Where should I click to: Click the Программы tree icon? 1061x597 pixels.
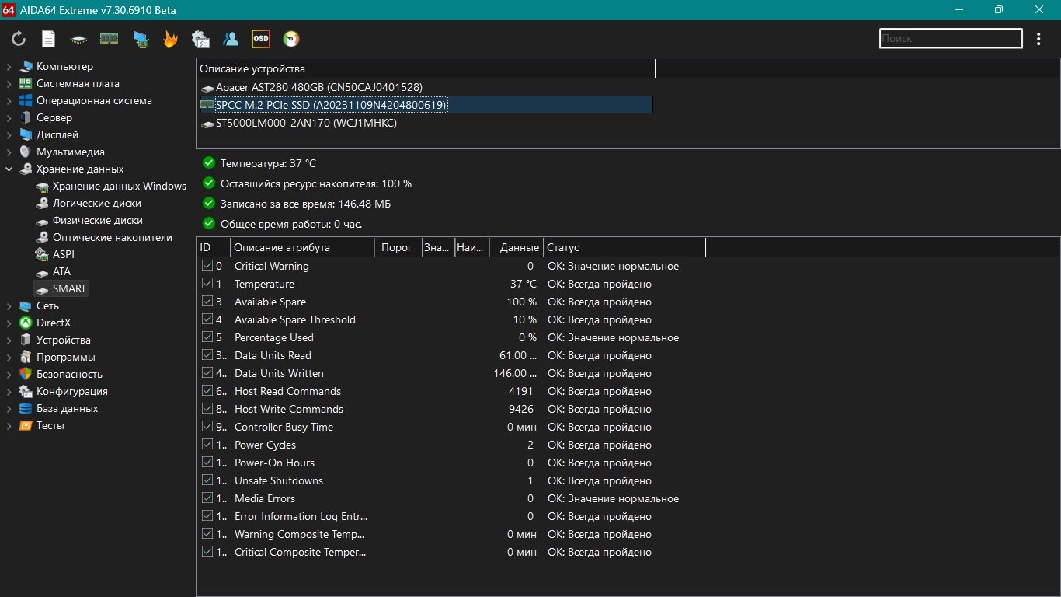click(x=26, y=358)
